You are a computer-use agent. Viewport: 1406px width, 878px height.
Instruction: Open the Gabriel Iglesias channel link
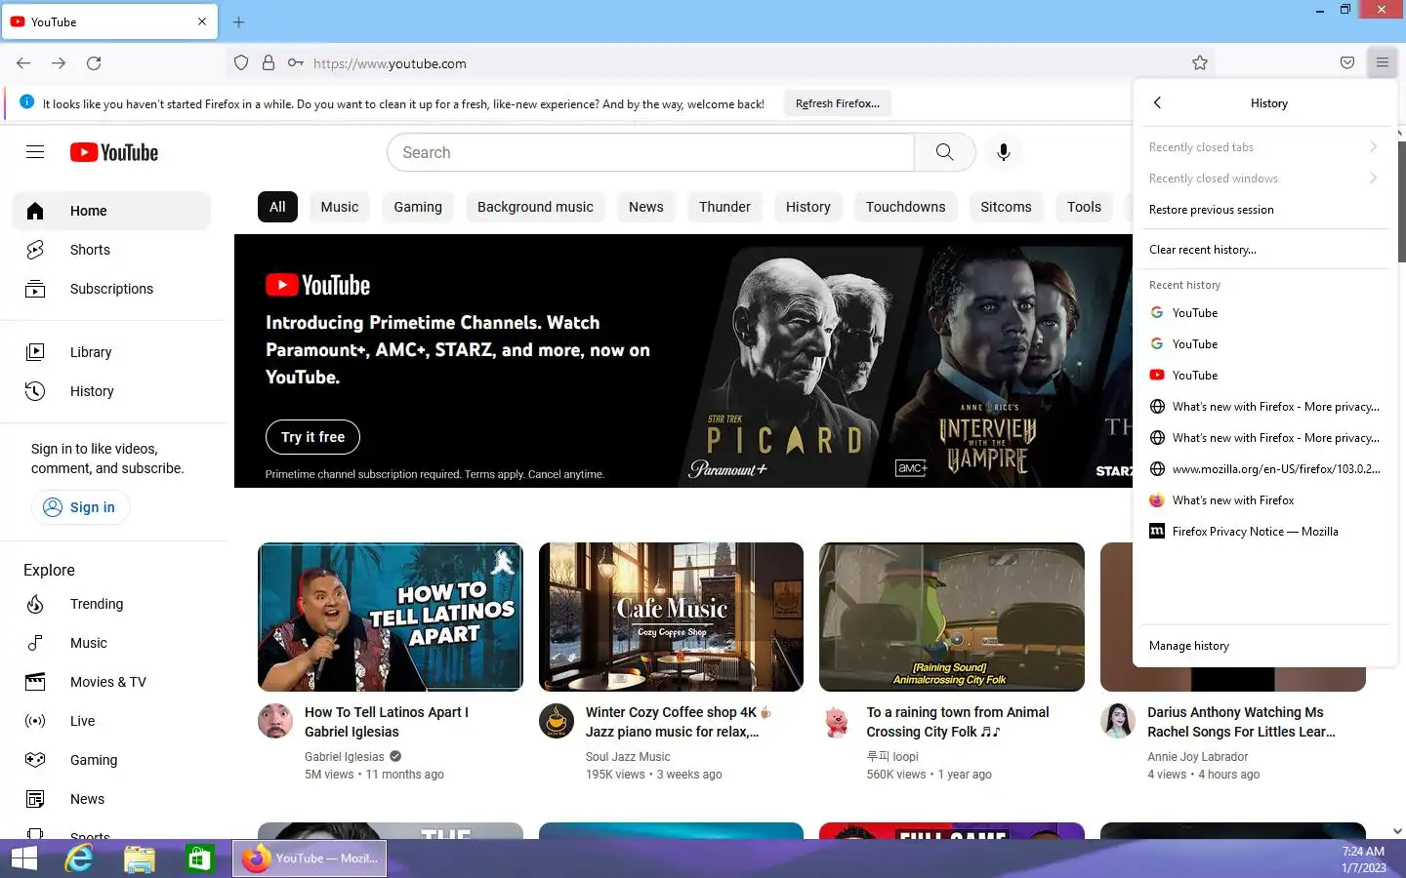tap(345, 756)
